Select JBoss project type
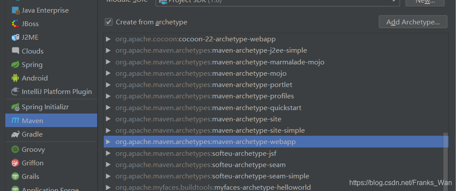The width and height of the screenshot is (456, 191). [51, 24]
